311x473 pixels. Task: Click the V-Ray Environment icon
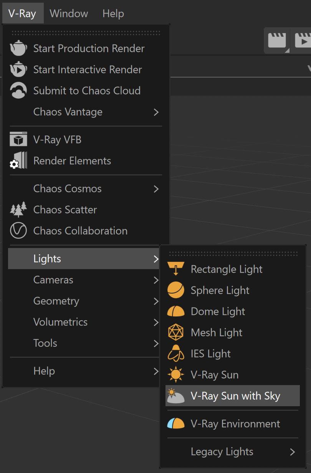176,424
